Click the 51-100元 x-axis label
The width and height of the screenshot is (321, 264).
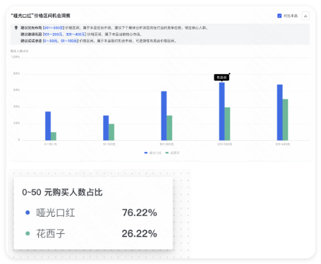pos(109,144)
